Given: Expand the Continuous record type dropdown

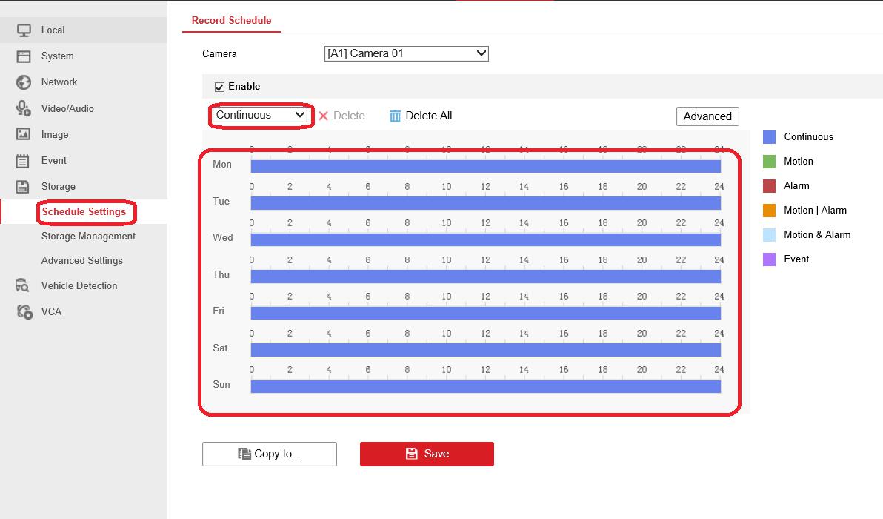Looking at the screenshot, I should pyautogui.click(x=260, y=115).
